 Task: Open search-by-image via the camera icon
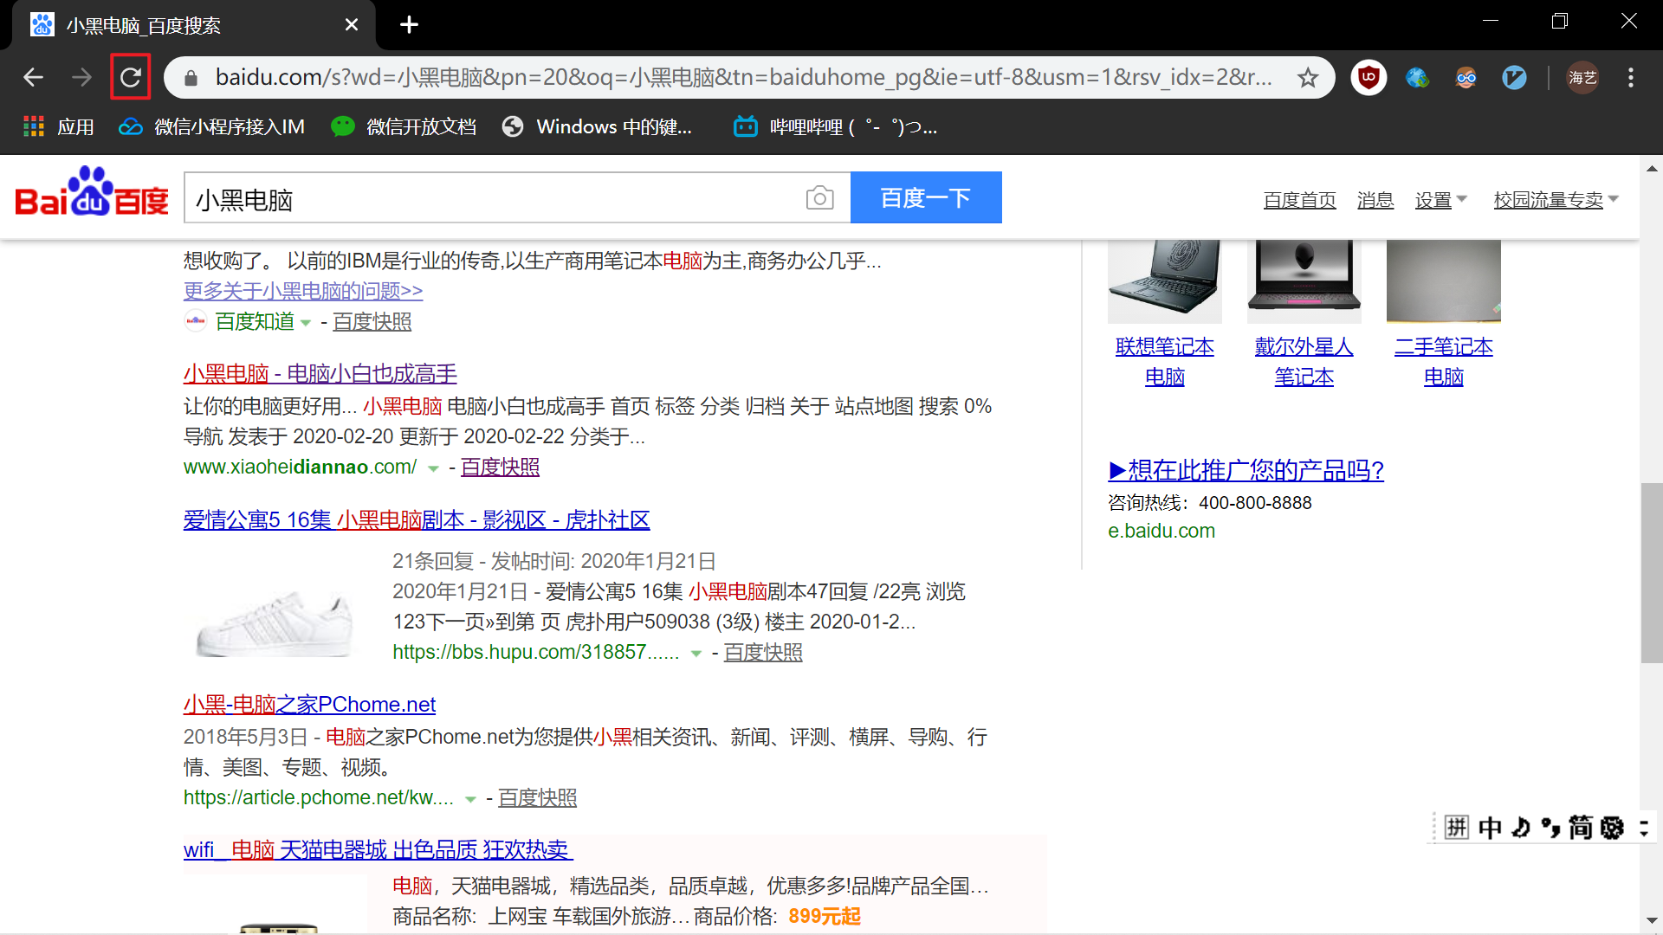tap(820, 197)
